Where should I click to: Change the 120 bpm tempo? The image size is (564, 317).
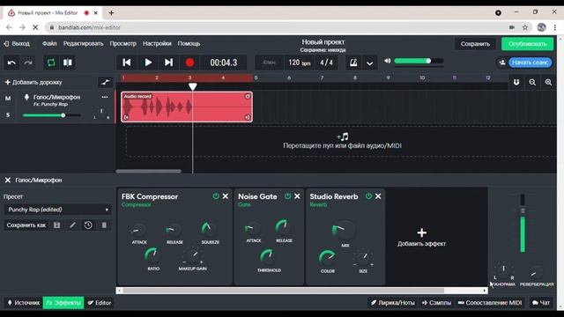tap(300, 63)
